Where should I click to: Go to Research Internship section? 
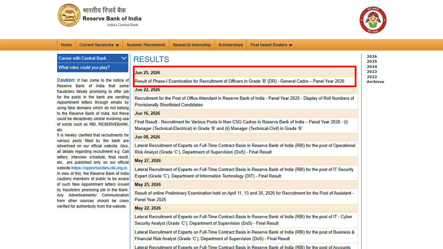[192, 45]
